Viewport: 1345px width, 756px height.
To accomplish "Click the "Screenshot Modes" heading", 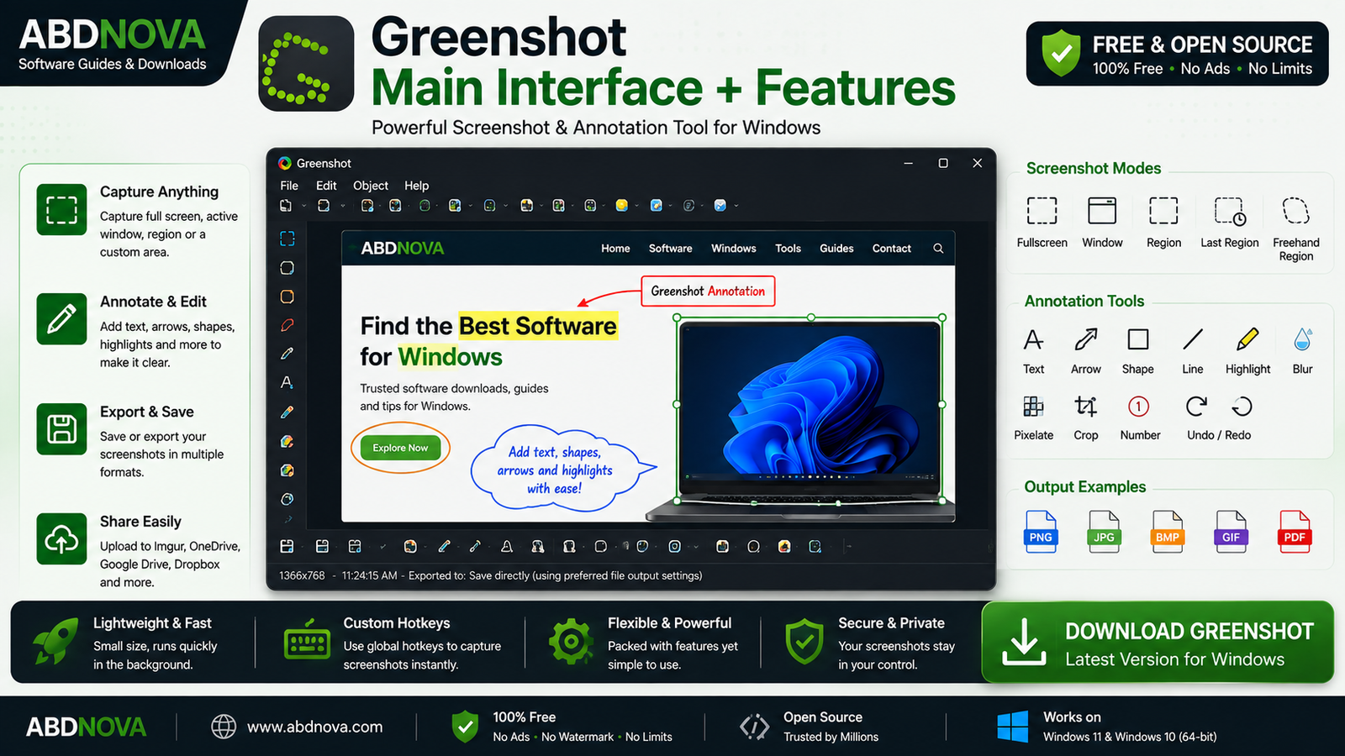I will [x=1093, y=168].
